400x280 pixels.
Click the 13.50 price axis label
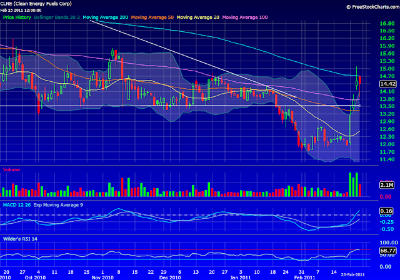pos(387,106)
